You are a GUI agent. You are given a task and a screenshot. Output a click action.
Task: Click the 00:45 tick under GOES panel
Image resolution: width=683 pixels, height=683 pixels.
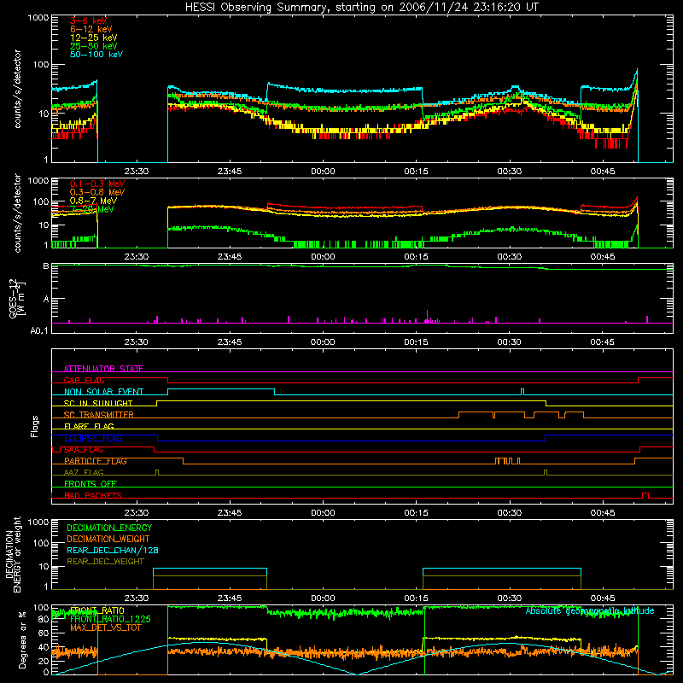click(603, 342)
